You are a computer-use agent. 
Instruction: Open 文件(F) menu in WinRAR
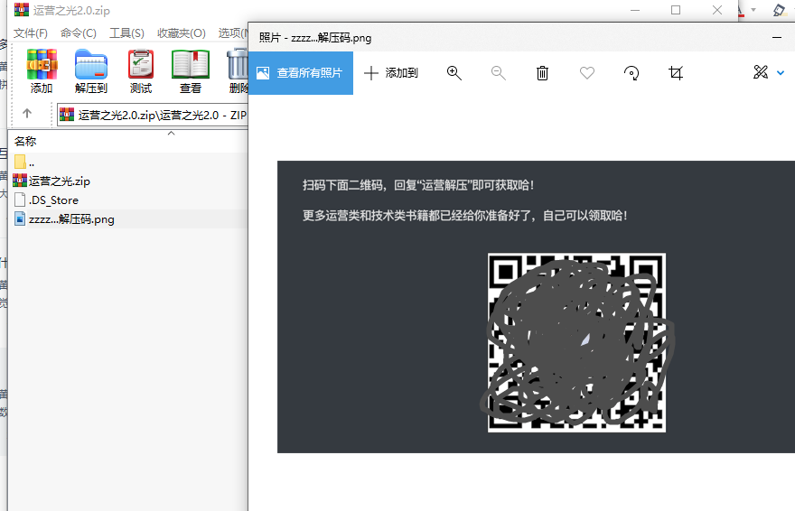31,33
